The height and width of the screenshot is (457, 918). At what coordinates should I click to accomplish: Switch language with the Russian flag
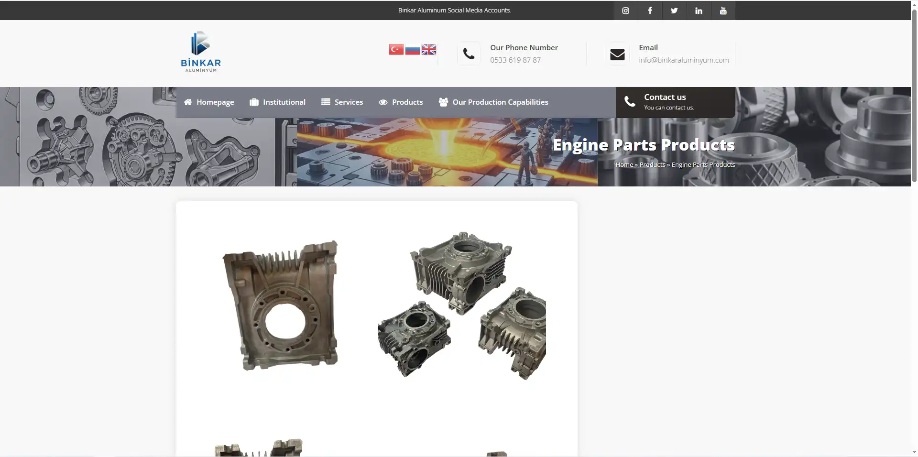(412, 49)
